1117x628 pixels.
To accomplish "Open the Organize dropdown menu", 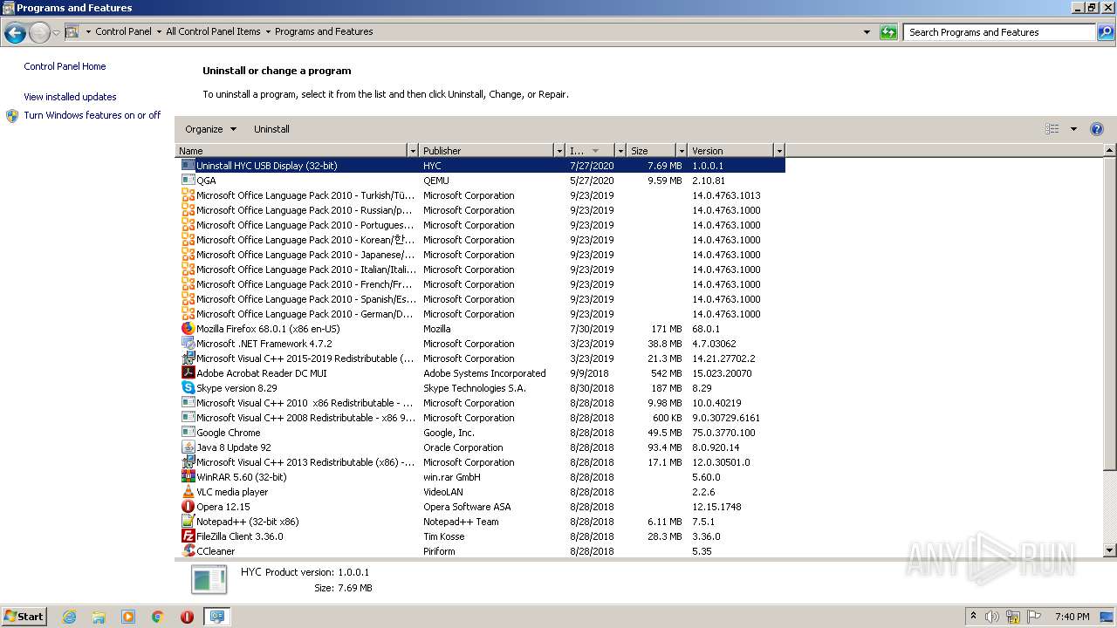I will tap(210, 129).
